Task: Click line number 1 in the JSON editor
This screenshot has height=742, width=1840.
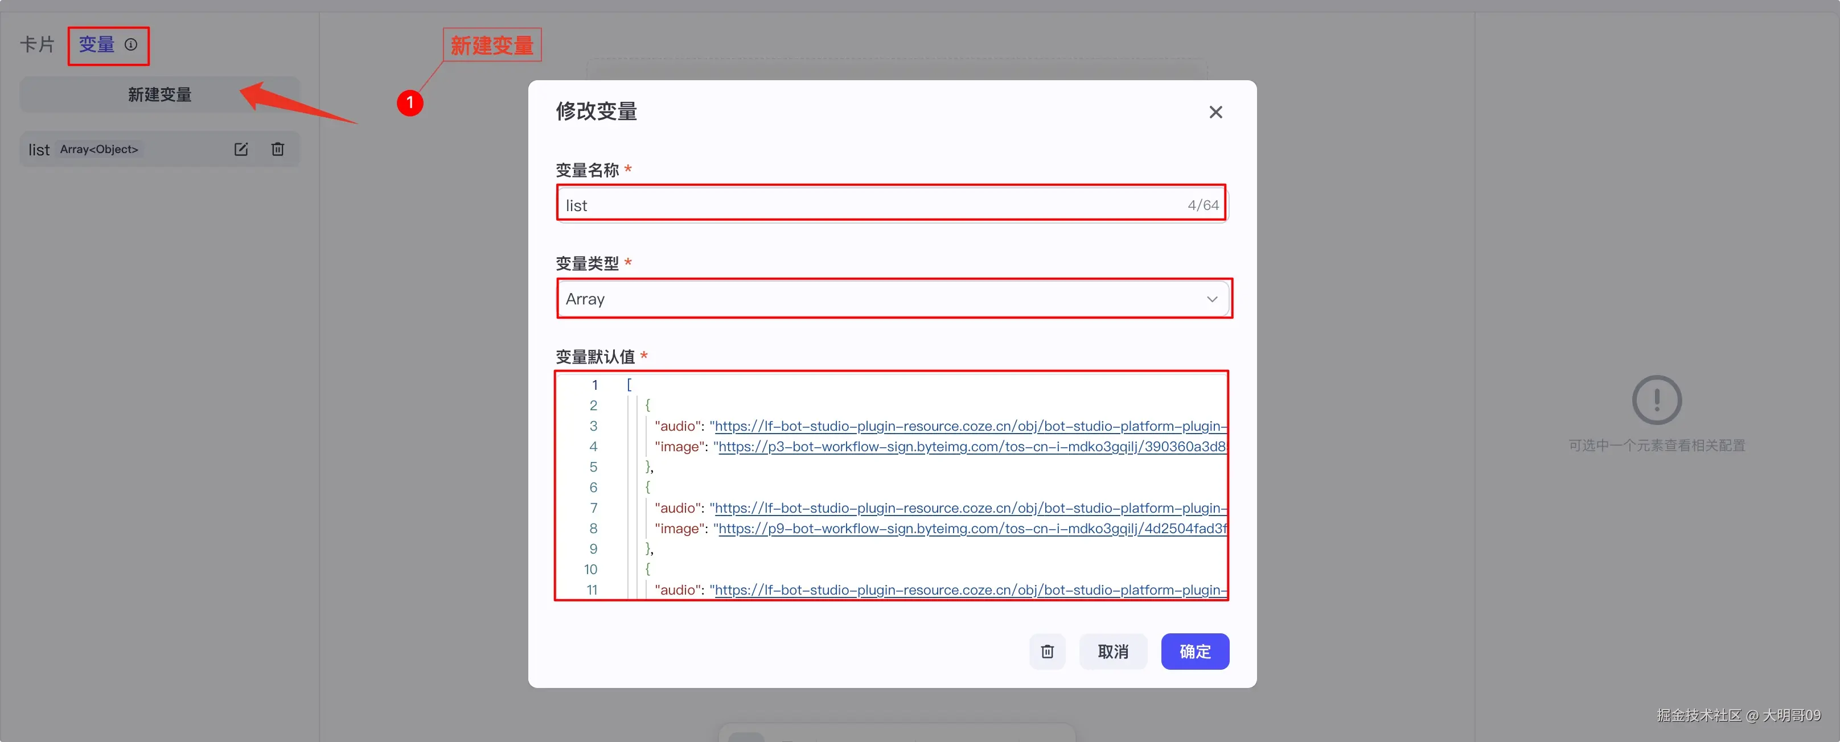Action: [x=594, y=385]
